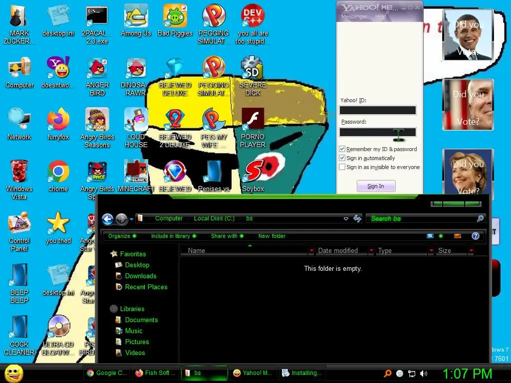Open Help menu in Yahoo Messenger
This screenshot has width=511, height=383.
pyautogui.click(x=380, y=16)
